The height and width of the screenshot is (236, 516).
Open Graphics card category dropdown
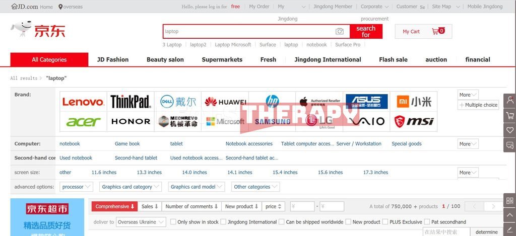(131, 187)
